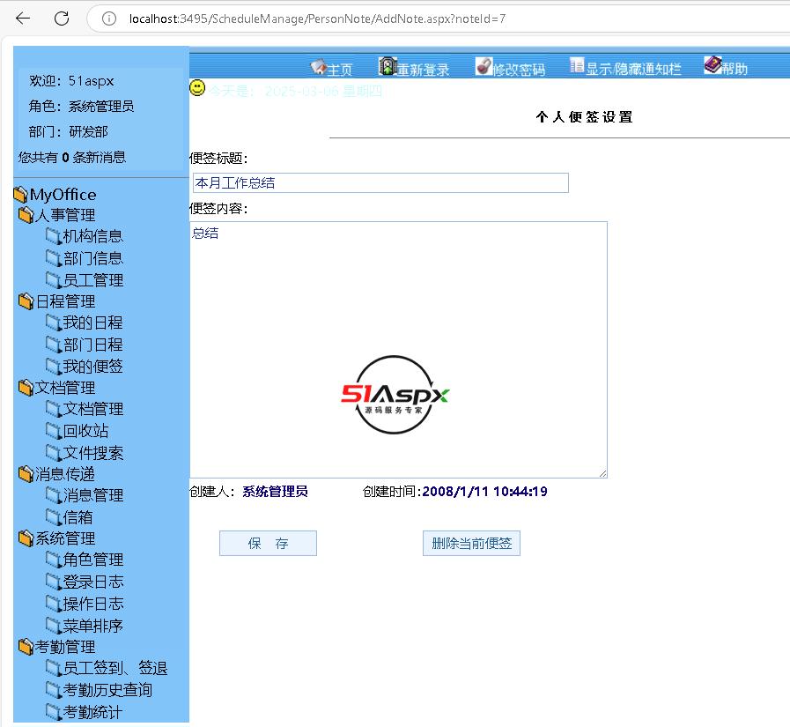Click the 修改密码 padlock icon
790x727 pixels.
(484, 67)
